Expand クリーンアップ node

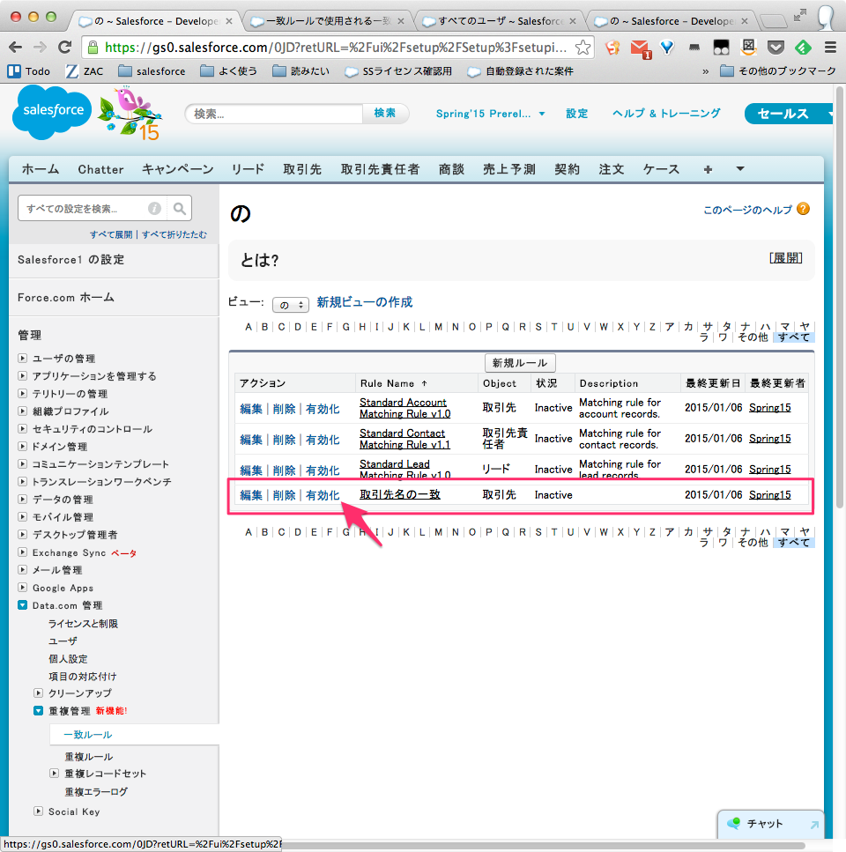(x=38, y=693)
